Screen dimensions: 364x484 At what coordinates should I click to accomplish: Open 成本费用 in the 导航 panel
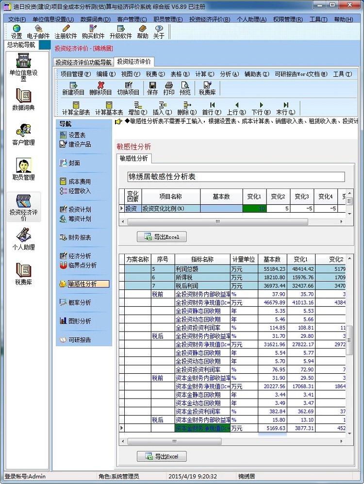coord(75,182)
